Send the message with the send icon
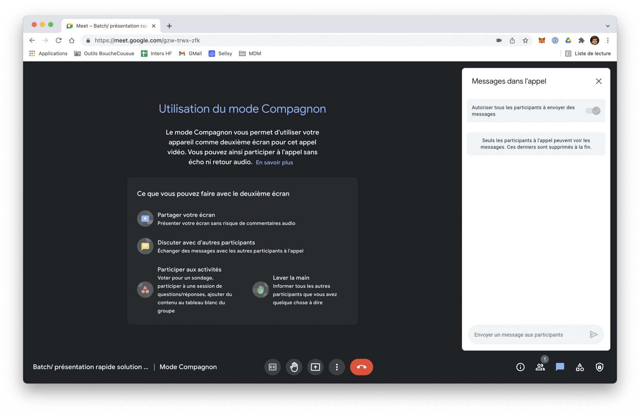This screenshot has height=414, width=640. click(x=593, y=334)
